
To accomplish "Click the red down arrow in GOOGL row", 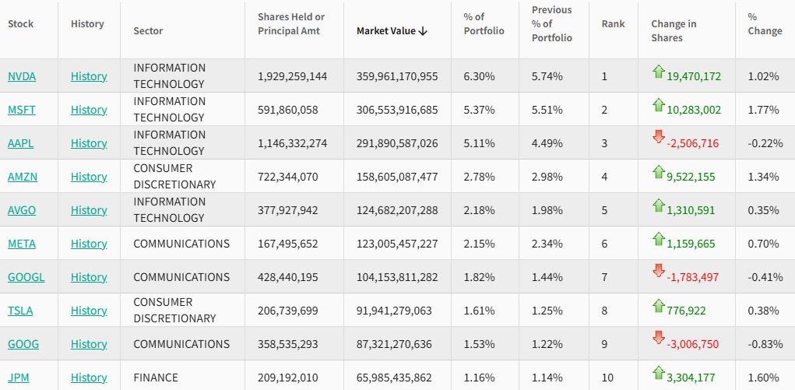I will pyautogui.click(x=659, y=272).
